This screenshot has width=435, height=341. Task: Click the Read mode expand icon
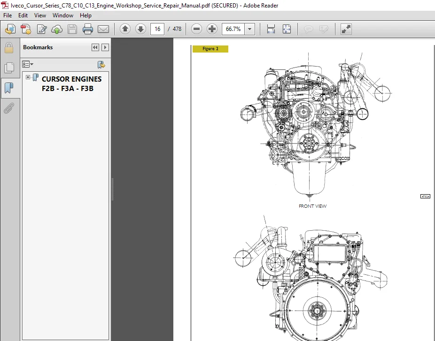coord(346,29)
